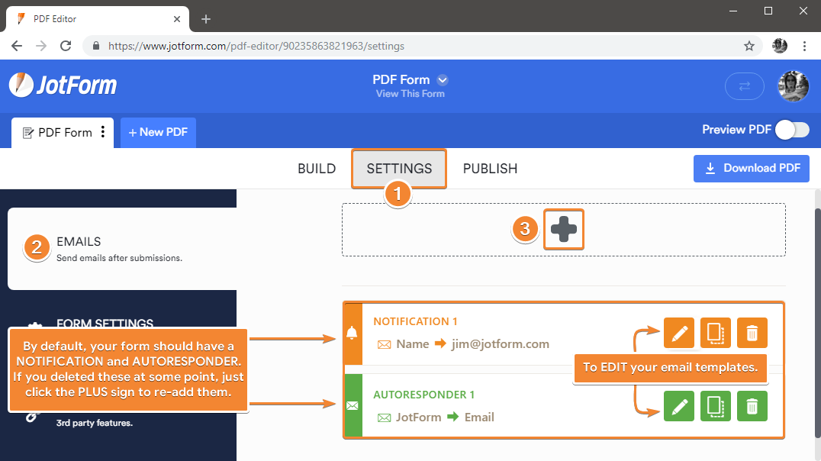Go back in the browser
The image size is (821, 461).
coord(17,46)
